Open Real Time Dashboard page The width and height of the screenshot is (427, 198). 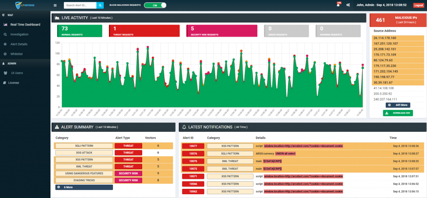click(25, 25)
